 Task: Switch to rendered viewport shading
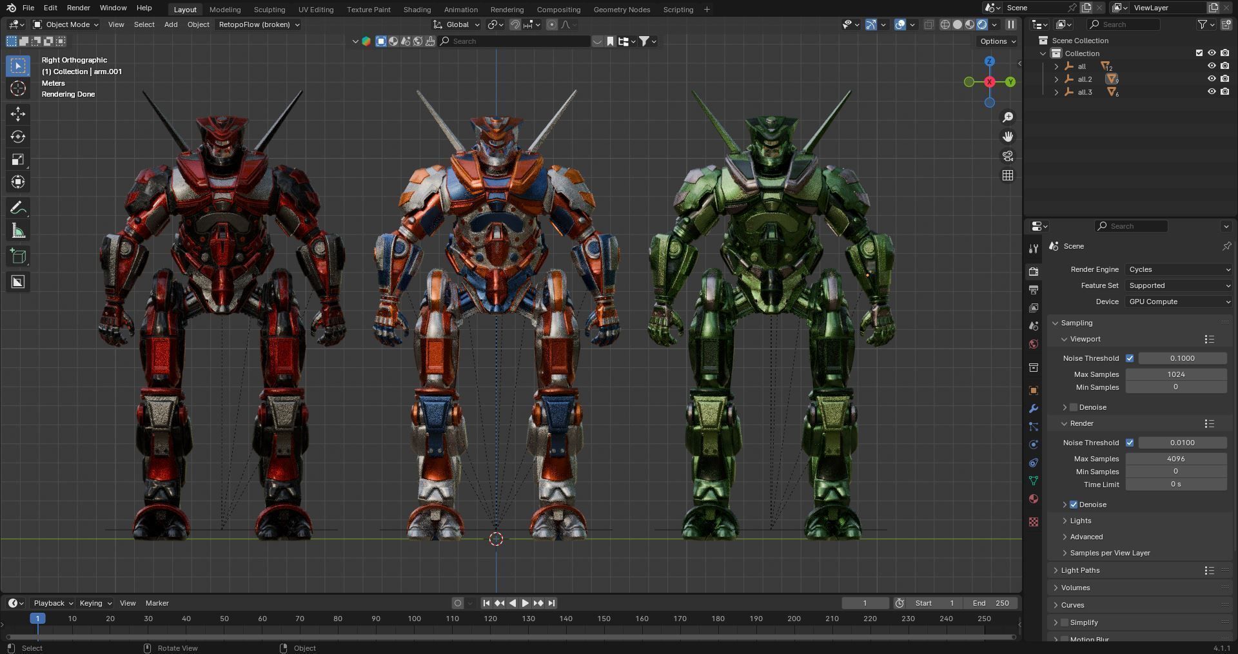[982, 24]
